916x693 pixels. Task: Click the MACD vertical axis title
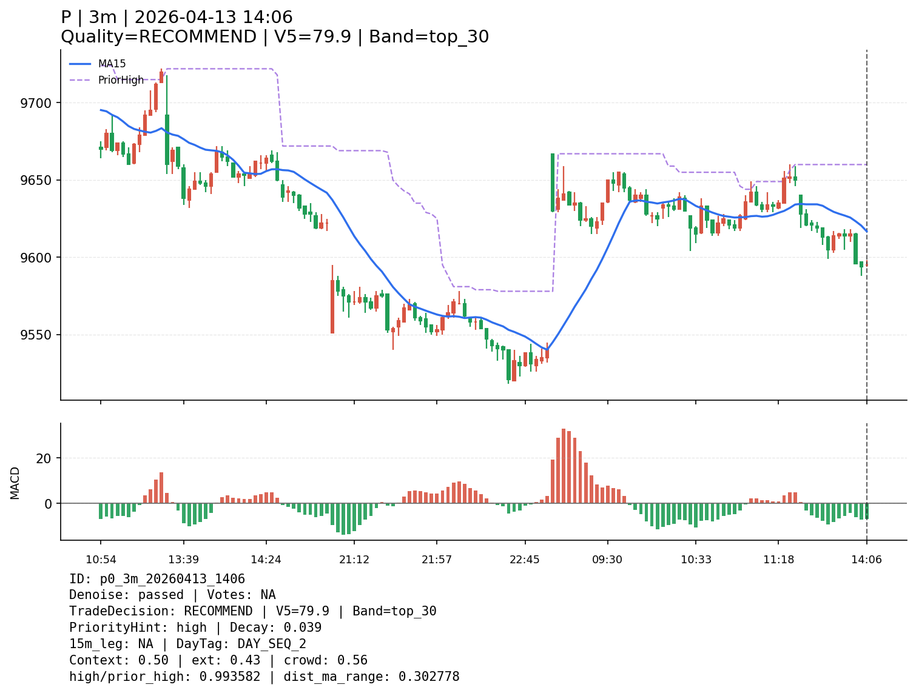(x=15, y=483)
